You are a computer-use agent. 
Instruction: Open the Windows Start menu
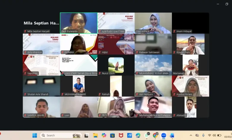pos(35,135)
